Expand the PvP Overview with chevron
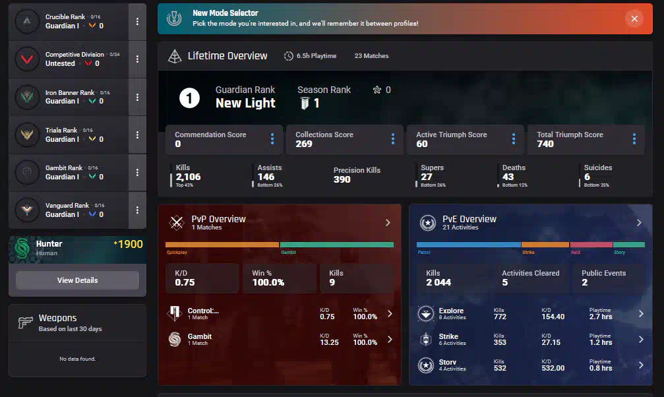 [x=388, y=222]
